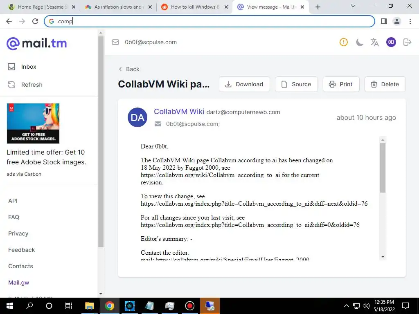The height and width of the screenshot is (314, 419).
Task: Click the network icon in tray
Action: (356, 306)
